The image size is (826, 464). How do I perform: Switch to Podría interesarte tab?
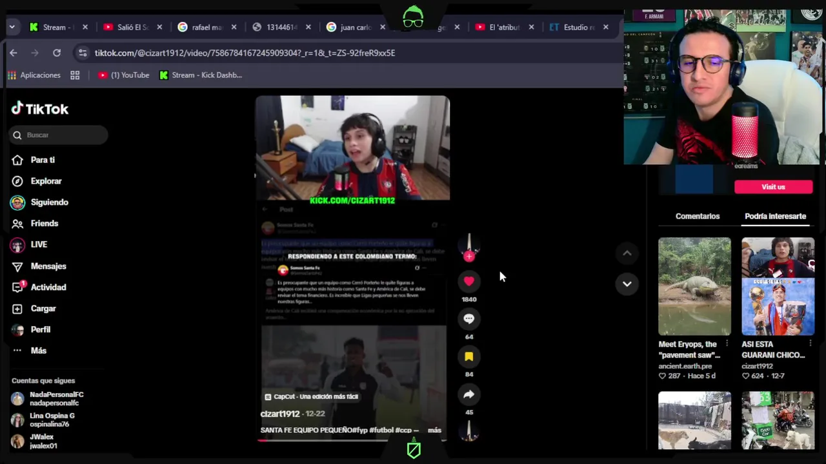[775, 217]
